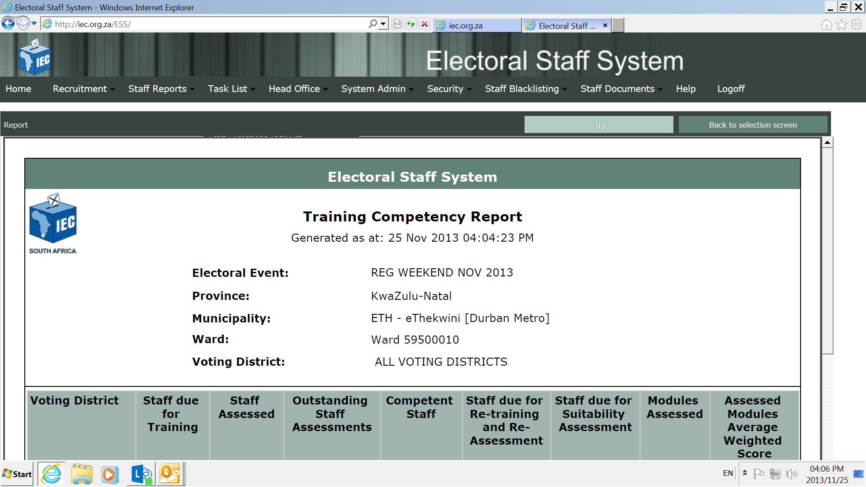
Task: Click the compatibility view icon
Action: [x=397, y=24]
